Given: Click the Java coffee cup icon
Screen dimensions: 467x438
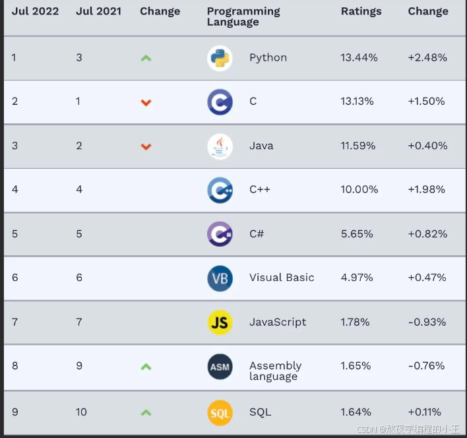Looking at the screenshot, I should point(220,146).
